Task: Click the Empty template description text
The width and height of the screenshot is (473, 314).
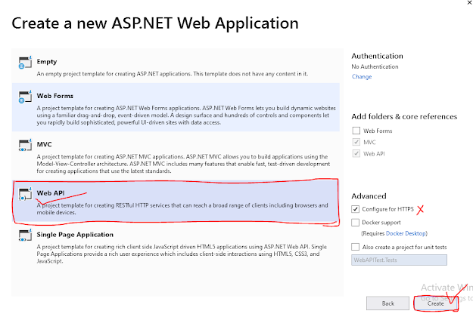Action: point(173,74)
